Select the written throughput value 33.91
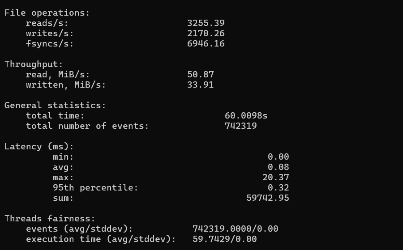 [201, 85]
